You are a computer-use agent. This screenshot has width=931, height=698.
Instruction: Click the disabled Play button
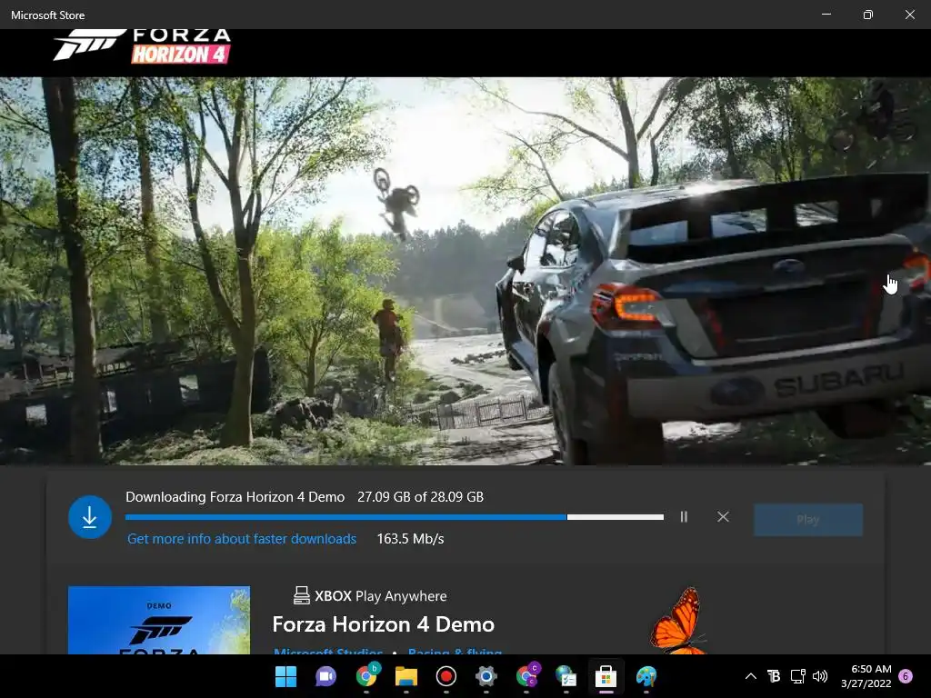click(x=808, y=520)
